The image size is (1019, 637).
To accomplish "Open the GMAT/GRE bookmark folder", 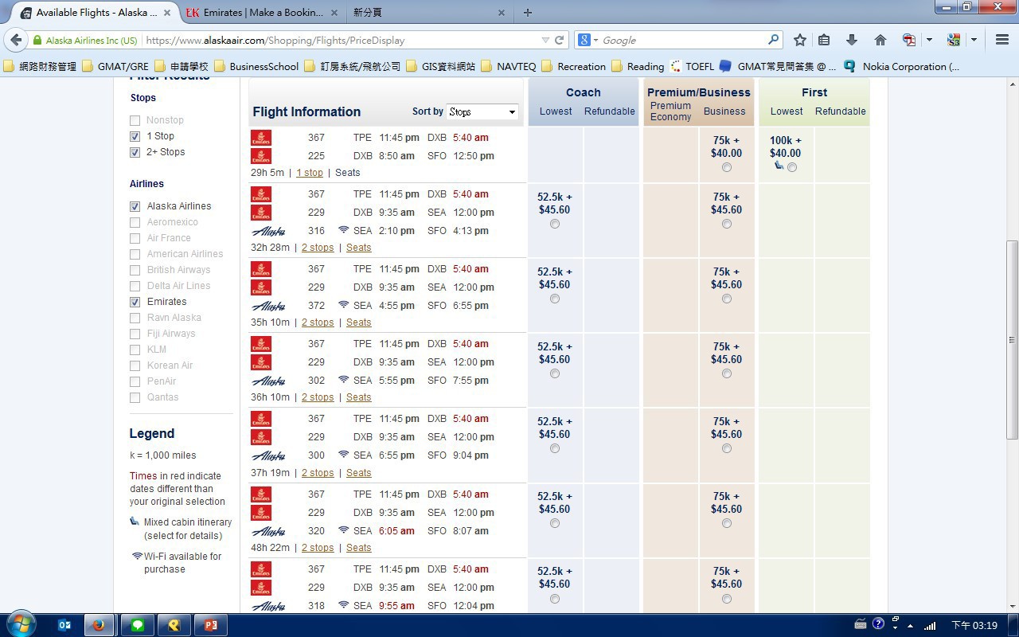I will point(115,66).
